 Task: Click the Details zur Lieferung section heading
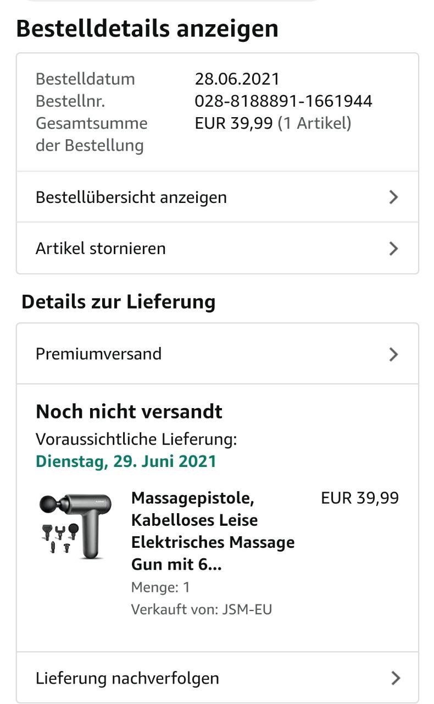coord(118,301)
